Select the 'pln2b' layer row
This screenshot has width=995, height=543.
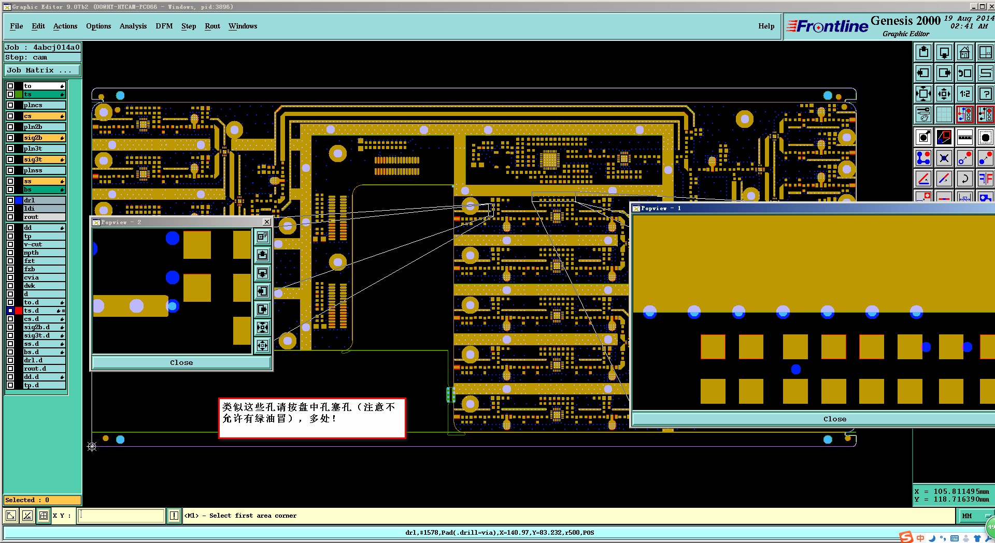[x=44, y=127]
